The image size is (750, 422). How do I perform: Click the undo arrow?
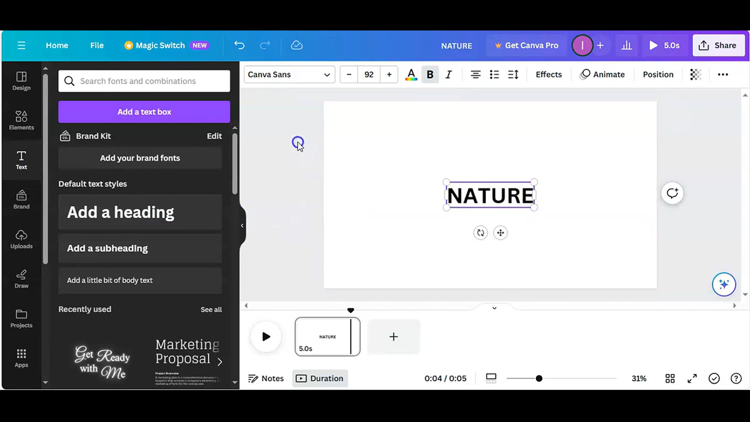click(239, 45)
